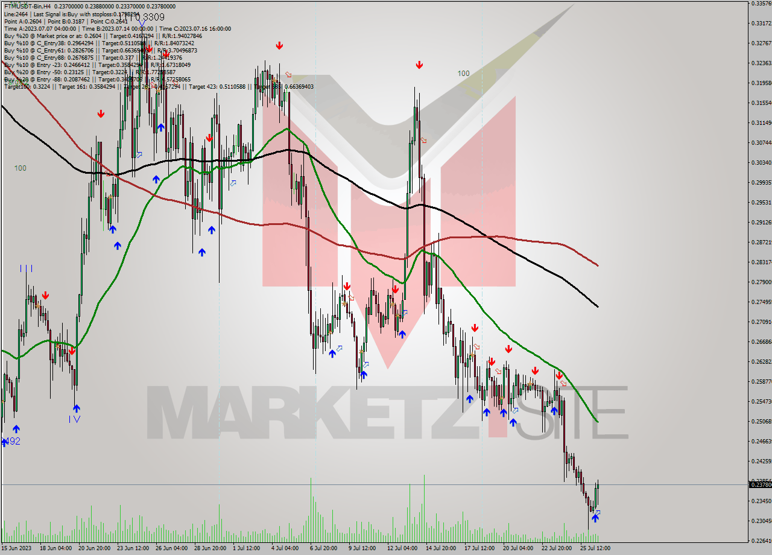
Task: Click the 0.2953 price axis label
Action: point(761,202)
